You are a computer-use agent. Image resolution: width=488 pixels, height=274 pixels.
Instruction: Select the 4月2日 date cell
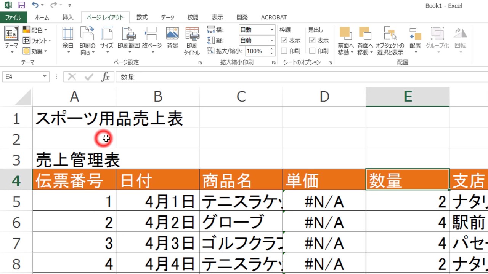pyautogui.click(x=157, y=221)
